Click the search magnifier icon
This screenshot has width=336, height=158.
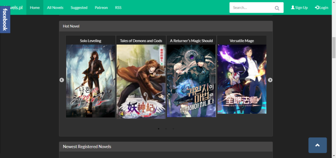[277, 8]
